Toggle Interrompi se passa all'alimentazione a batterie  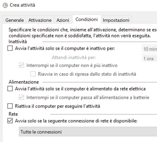point(21,97)
